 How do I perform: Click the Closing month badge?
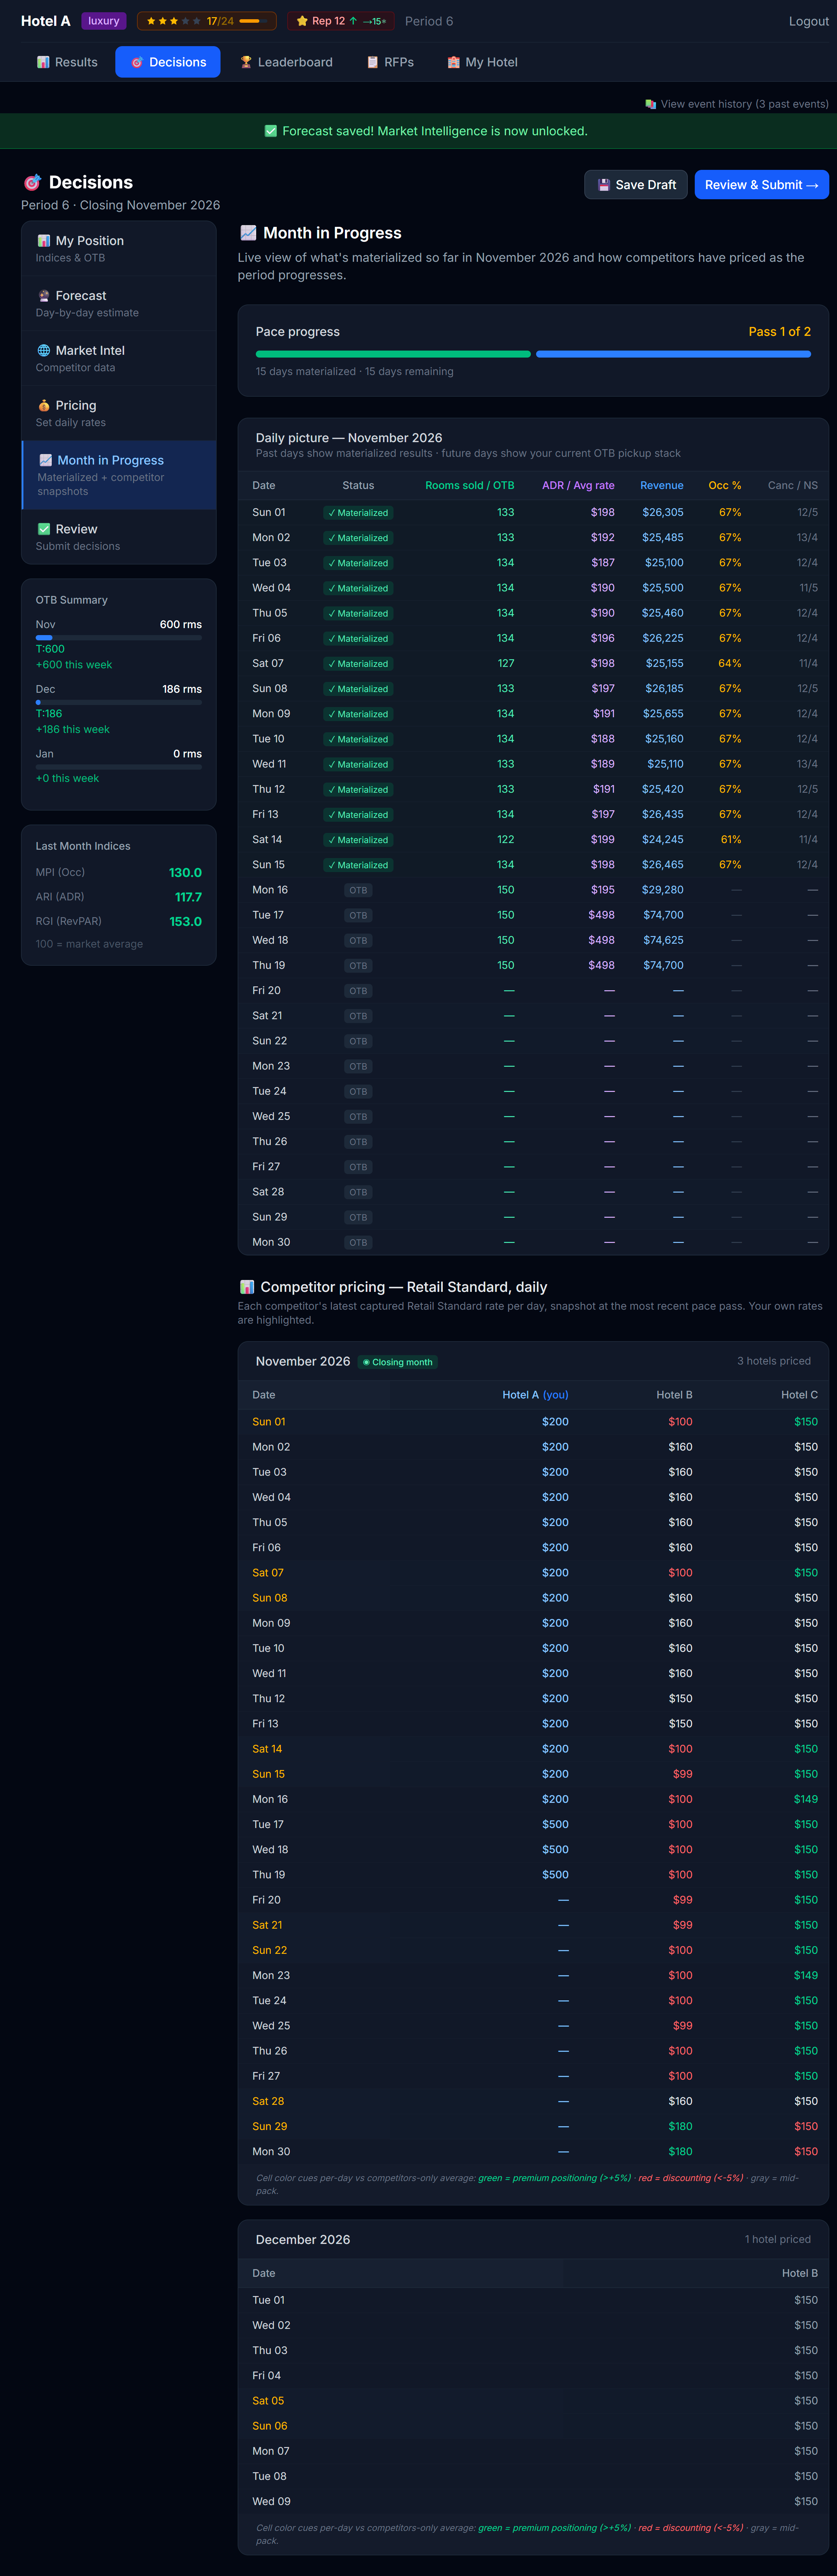(398, 1362)
